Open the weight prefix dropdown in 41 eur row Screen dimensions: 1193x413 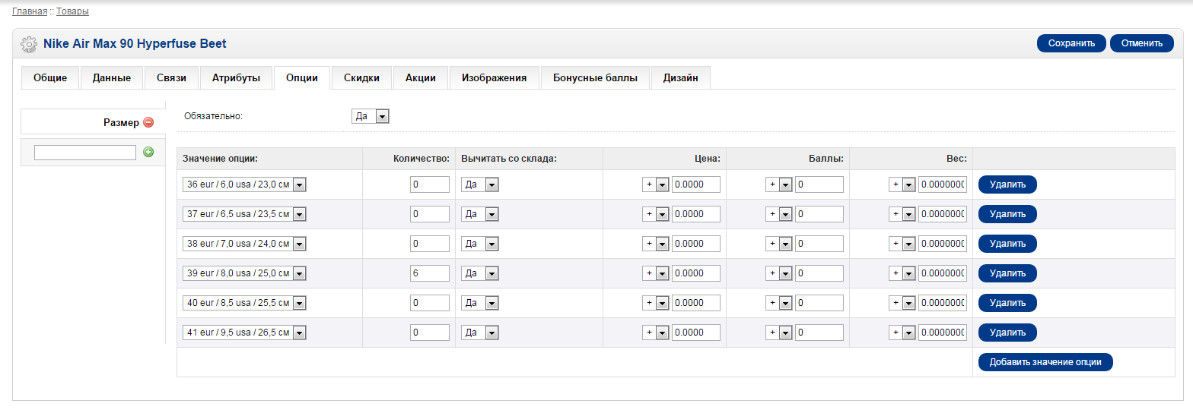[x=902, y=333]
